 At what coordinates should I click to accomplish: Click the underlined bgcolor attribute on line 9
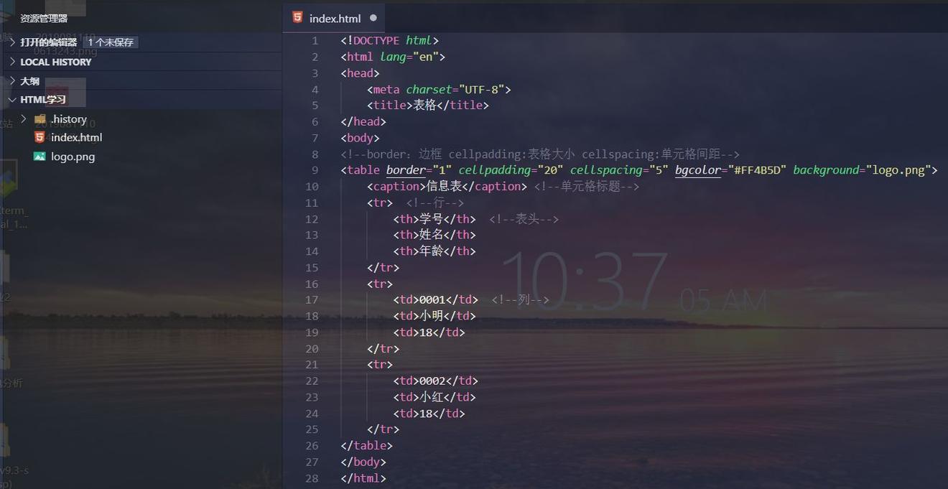[x=697, y=170]
